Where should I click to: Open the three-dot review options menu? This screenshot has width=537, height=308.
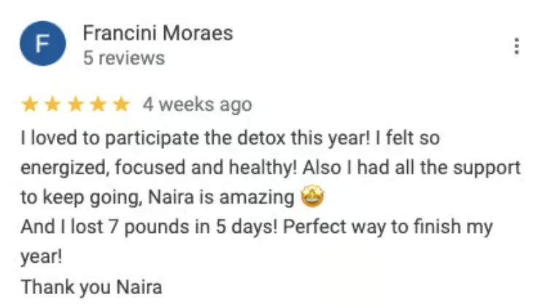517,46
